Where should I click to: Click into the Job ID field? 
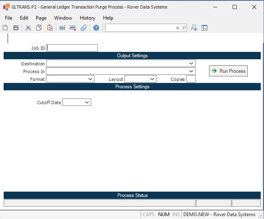pyautogui.click(x=72, y=48)
